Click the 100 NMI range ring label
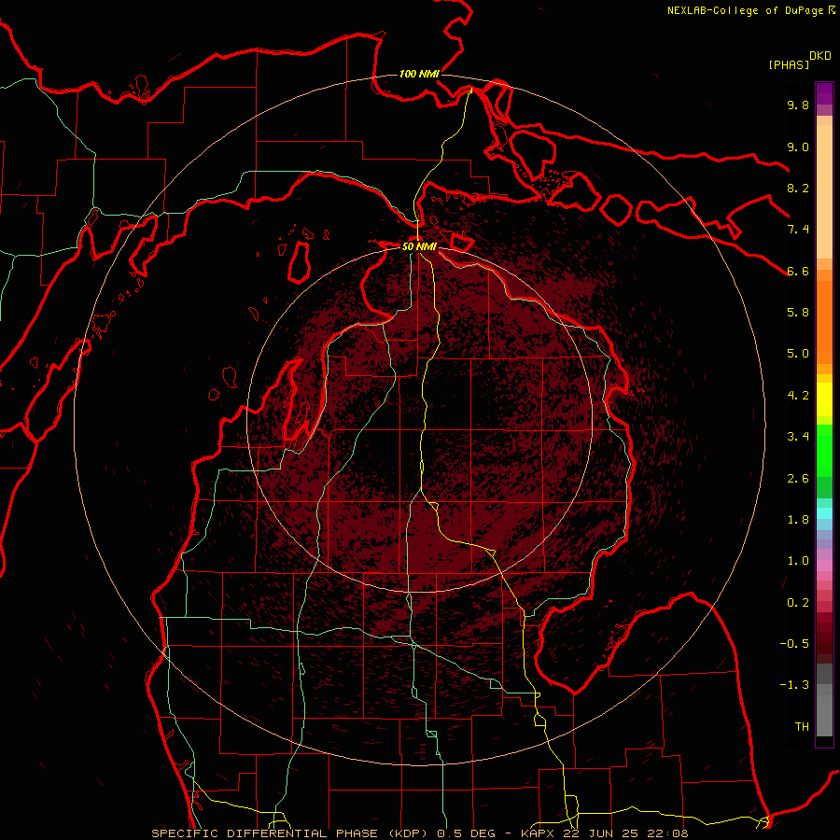 pos(419,74)
